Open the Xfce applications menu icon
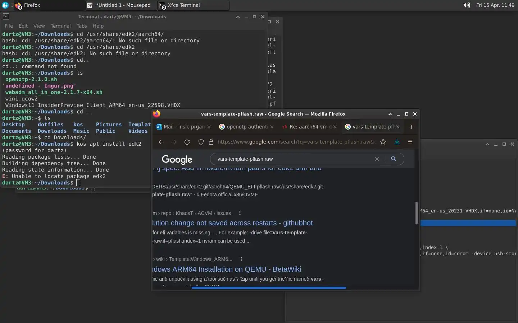Screen dimensions: 518x323 coord(5,5)
